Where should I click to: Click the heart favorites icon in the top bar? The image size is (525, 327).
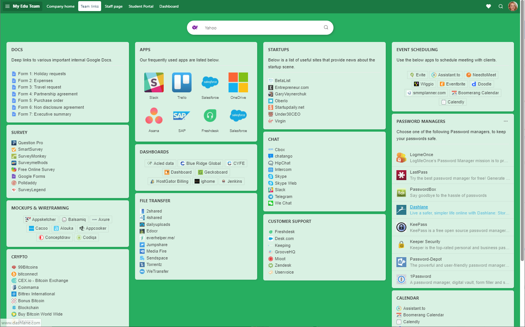[x=488, y=6]
